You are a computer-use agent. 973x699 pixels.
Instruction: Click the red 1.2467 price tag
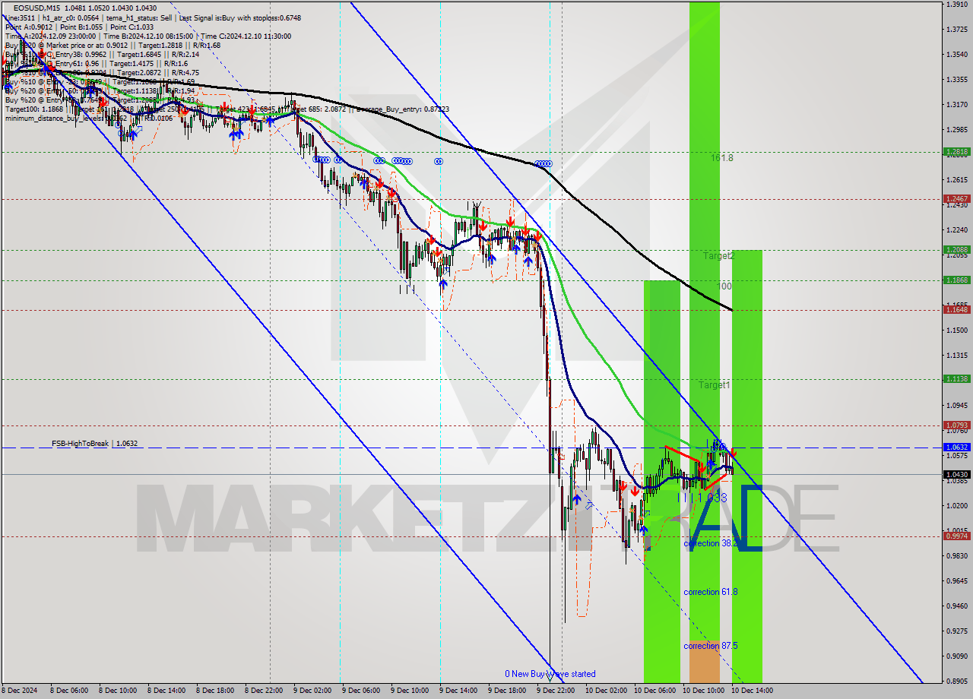pyautogui.click(x=956, y=199)
